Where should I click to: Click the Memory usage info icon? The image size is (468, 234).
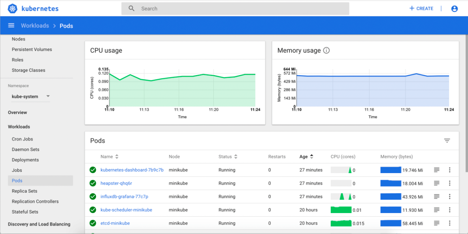coord(326,50)
